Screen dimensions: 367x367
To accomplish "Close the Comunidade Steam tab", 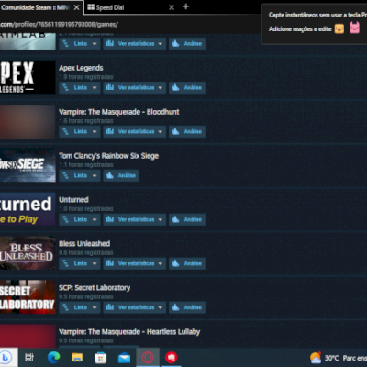I will [x=77, y=7].
